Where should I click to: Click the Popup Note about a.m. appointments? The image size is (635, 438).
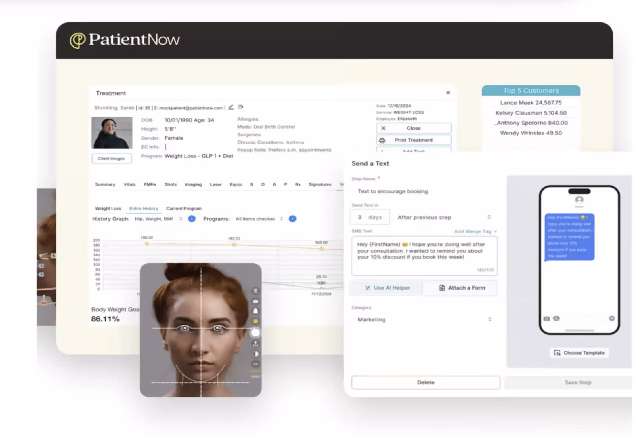pos(284,150)
